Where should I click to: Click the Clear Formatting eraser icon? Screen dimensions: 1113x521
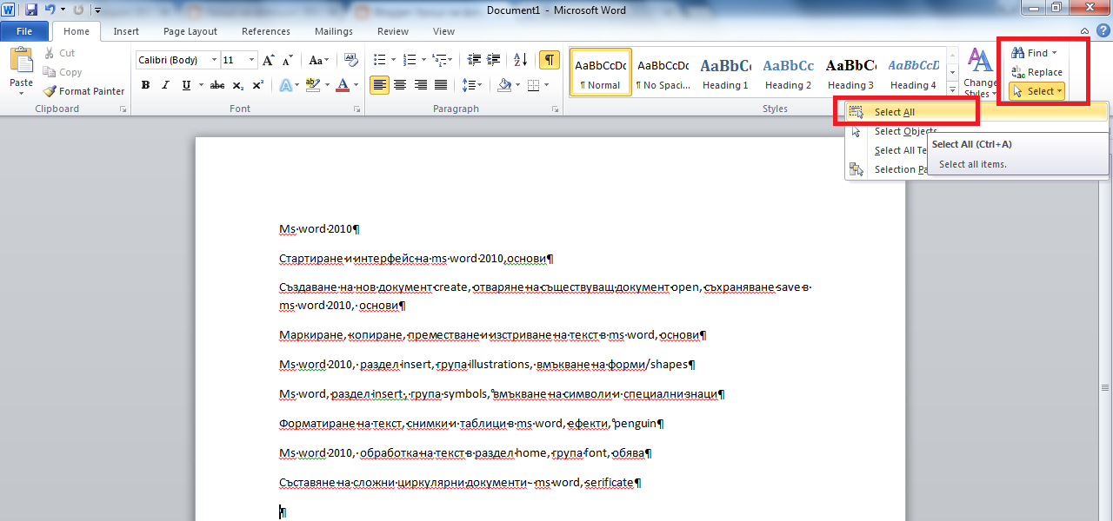pyautogui.click(x=351, y=60)
